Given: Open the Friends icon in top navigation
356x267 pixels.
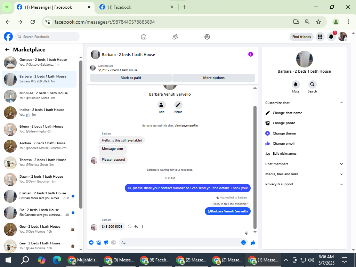Looking at the screenshot, I should (x=175, y=37).
